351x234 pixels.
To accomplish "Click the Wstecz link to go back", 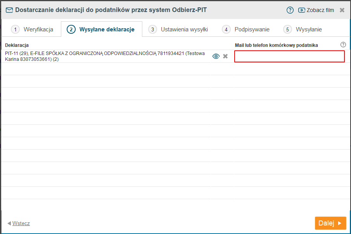I will pyautogui.click(x=21, y=224).
